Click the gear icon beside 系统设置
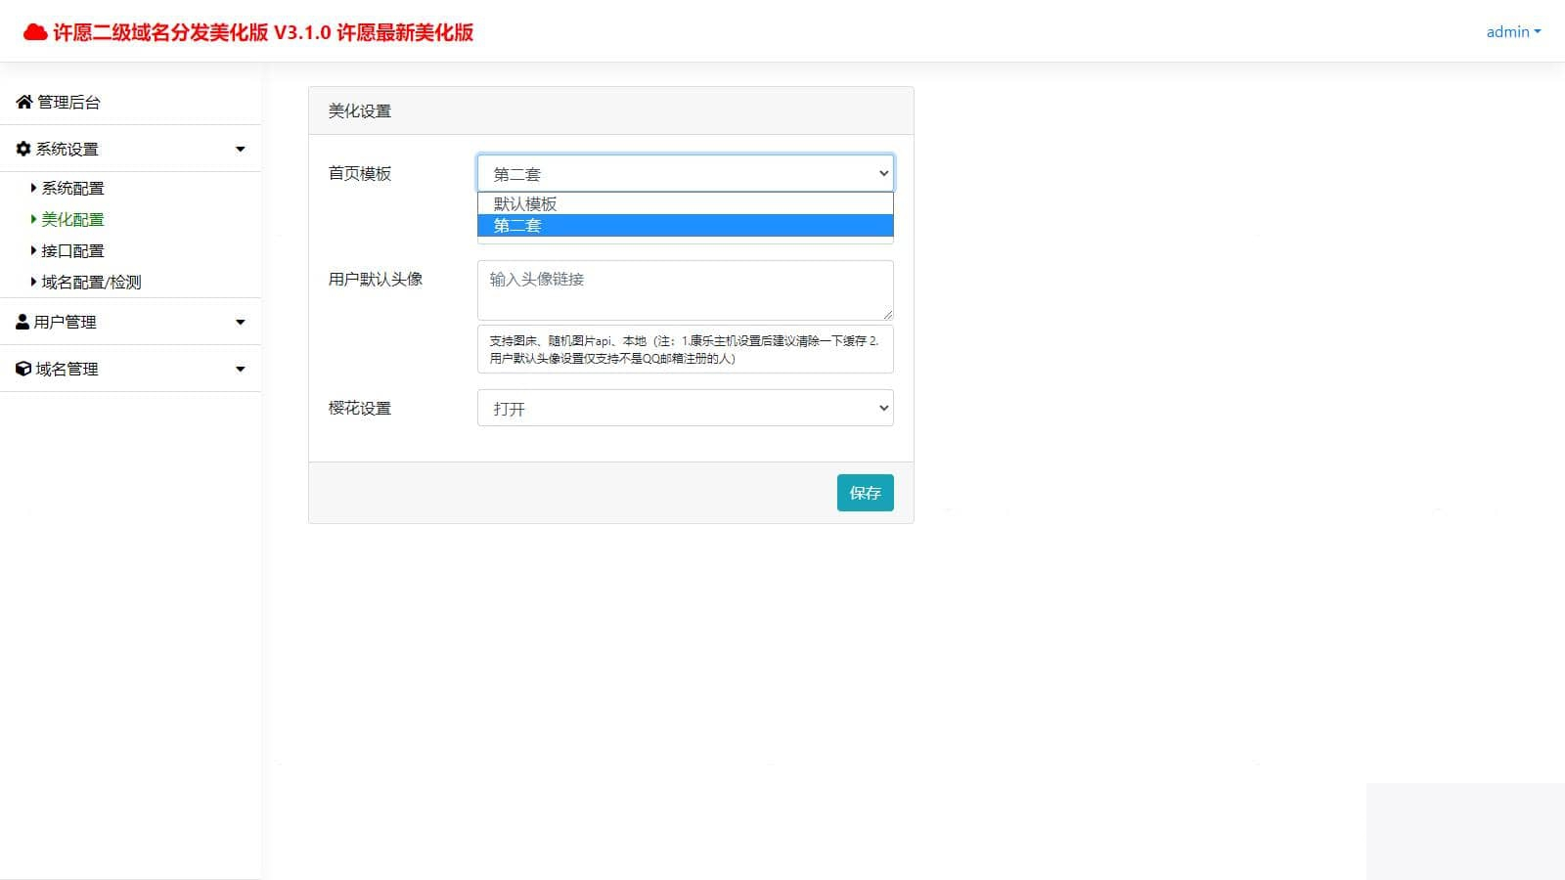The image size is (1565, 880). (x=22, y=148)
